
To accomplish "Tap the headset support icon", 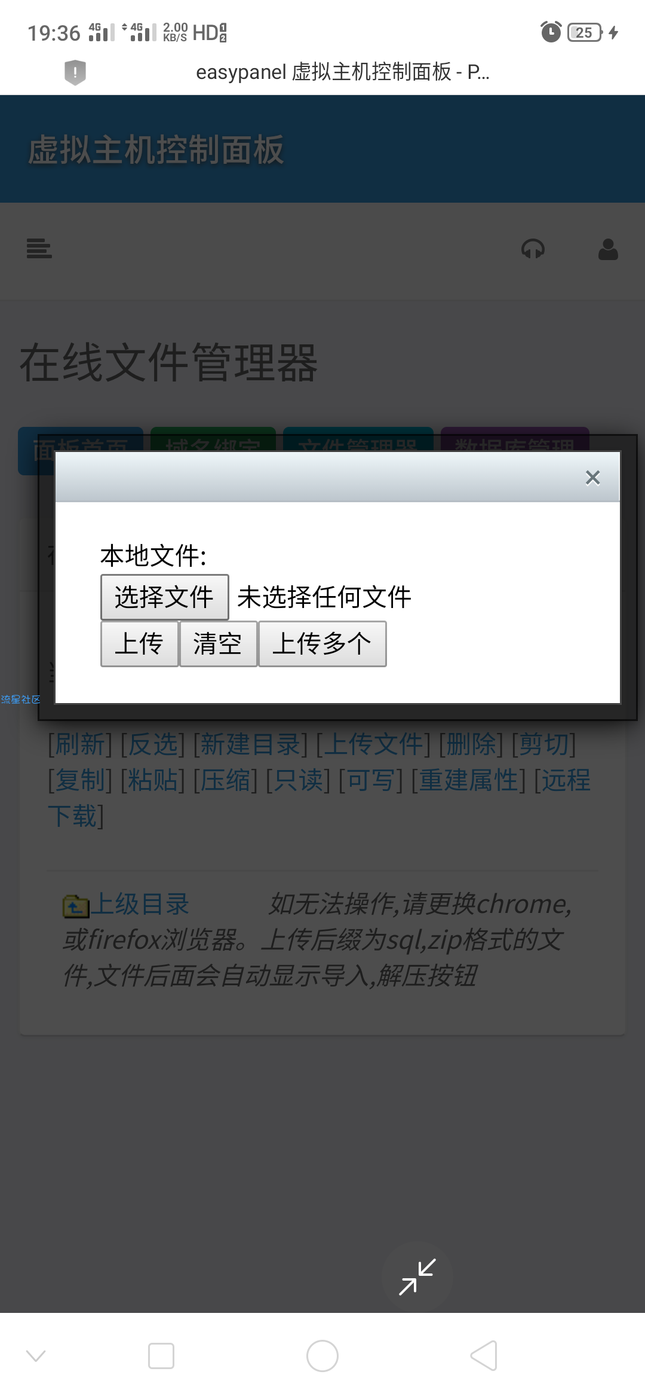I will [x=533, y=249].
